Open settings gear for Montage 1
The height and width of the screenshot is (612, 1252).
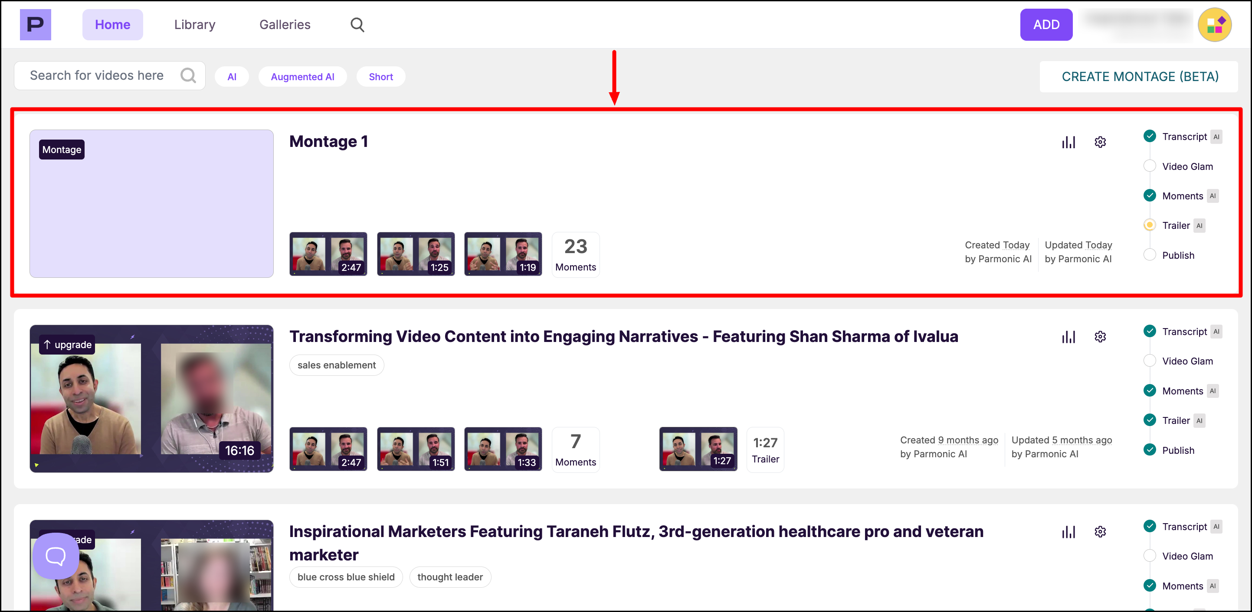tap(1100, 142)
